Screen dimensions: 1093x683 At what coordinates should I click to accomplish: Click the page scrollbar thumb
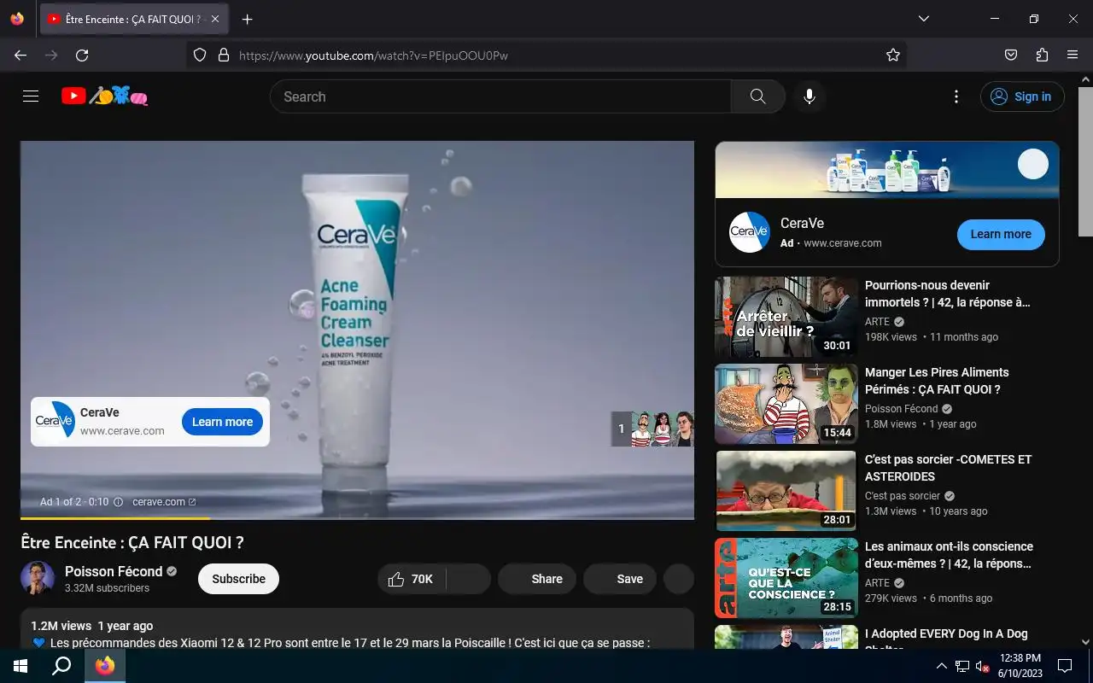(x=1085, y=162)
